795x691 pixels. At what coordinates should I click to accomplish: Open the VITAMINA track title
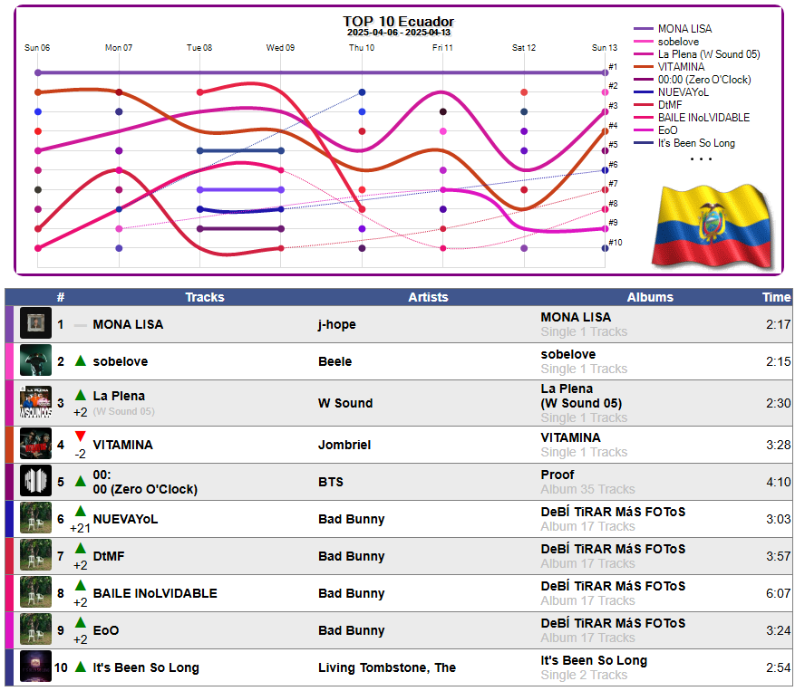pyautogui.click(x=122, y=445)
